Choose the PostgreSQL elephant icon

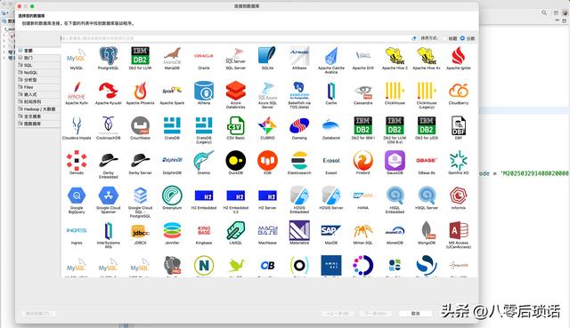point(109,56)
